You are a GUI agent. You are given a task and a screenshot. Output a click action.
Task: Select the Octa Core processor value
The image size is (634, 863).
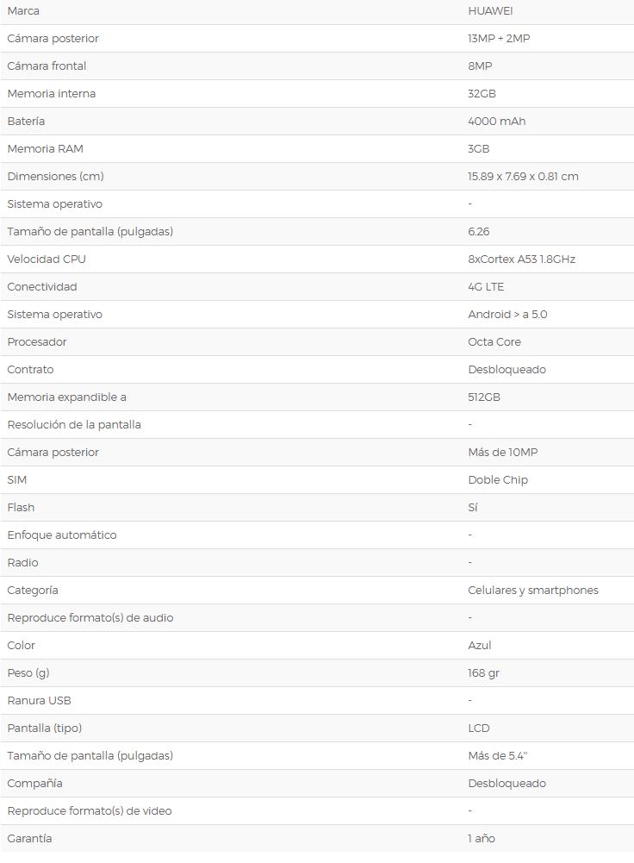tap(494, 341)
